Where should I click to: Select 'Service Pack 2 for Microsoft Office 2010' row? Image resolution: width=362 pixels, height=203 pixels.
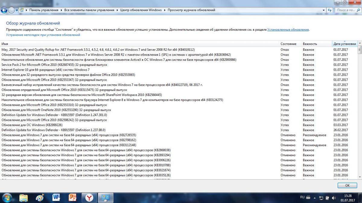pyautogui.click(x=179, y=65)
